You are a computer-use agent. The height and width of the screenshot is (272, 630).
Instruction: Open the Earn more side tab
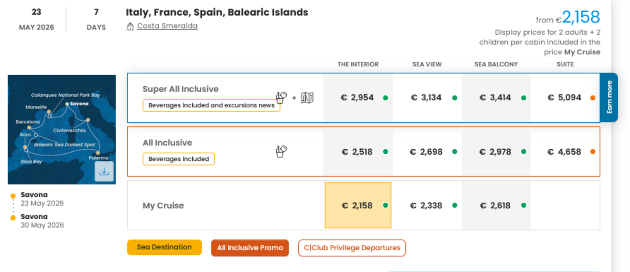[x=609, y=97]
